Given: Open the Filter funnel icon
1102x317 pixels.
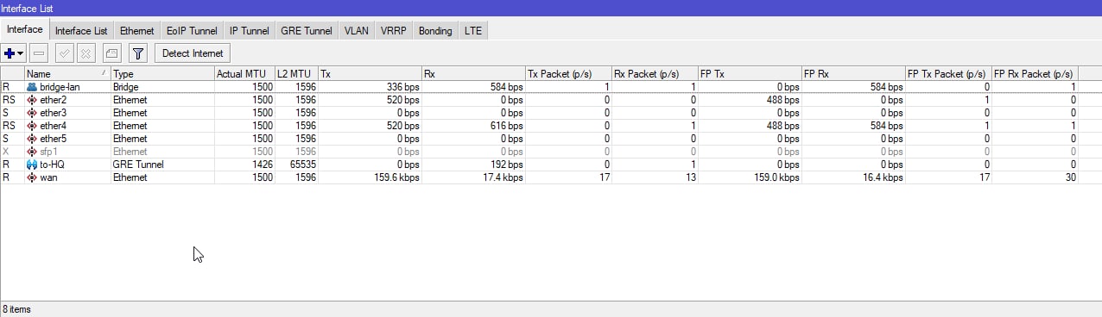Looking at the screenshot, I should click(138, 53).
